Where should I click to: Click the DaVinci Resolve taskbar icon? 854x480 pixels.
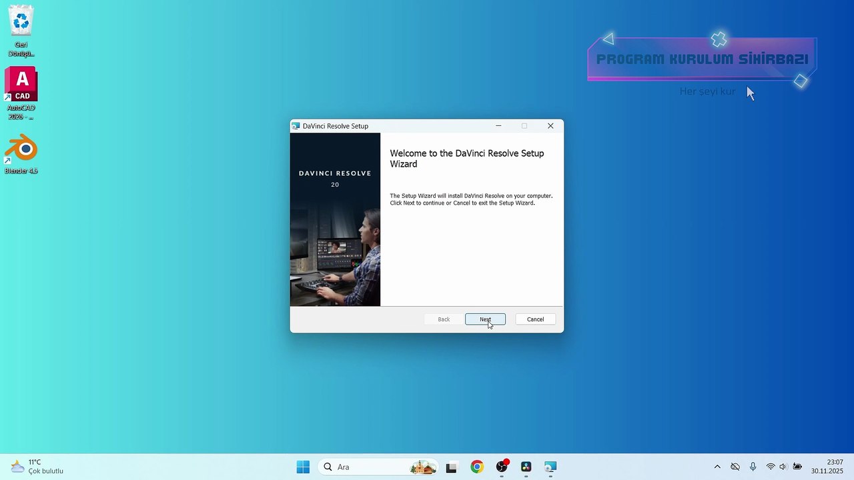(526, 467)
